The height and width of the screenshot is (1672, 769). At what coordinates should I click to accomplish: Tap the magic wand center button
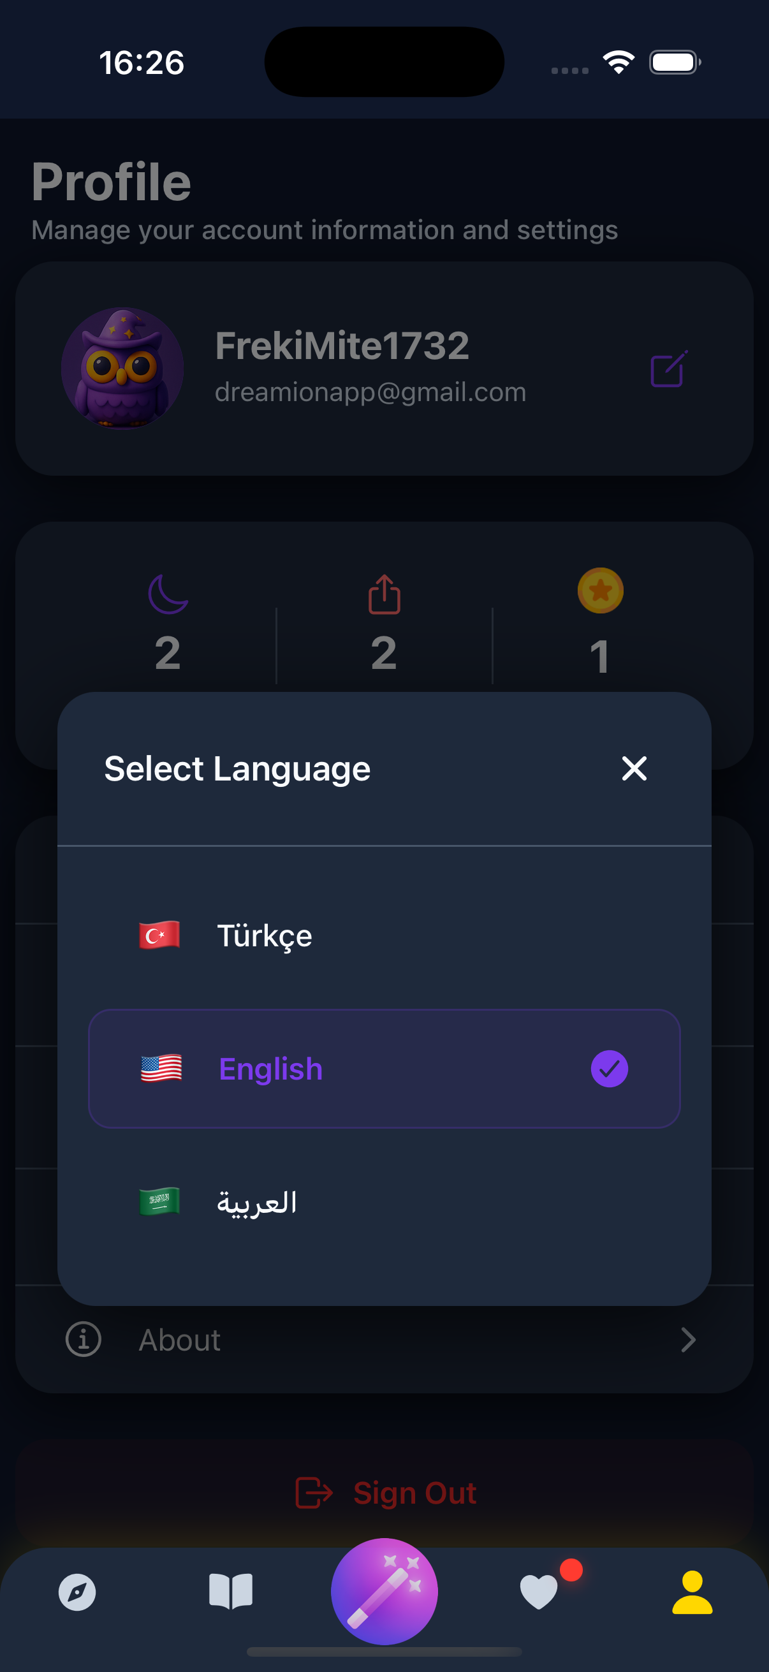(384, 1592)
